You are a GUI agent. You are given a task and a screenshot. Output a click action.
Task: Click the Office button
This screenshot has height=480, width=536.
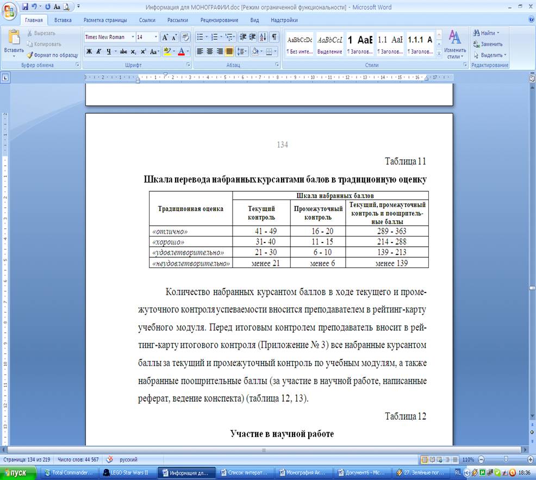10,10
